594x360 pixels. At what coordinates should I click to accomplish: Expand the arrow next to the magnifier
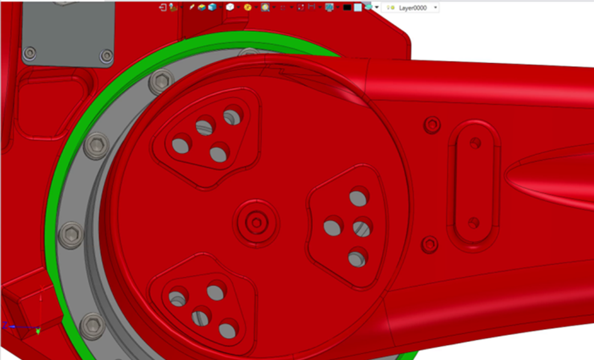(x=273, y=8)
